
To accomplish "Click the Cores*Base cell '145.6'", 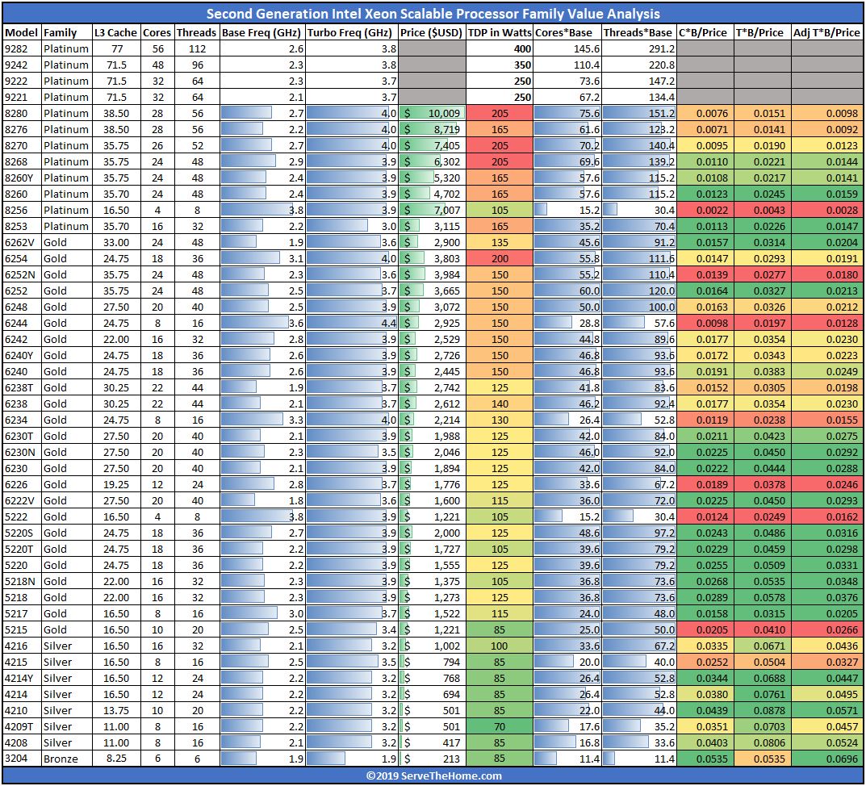I will click(x=567, y=48).
